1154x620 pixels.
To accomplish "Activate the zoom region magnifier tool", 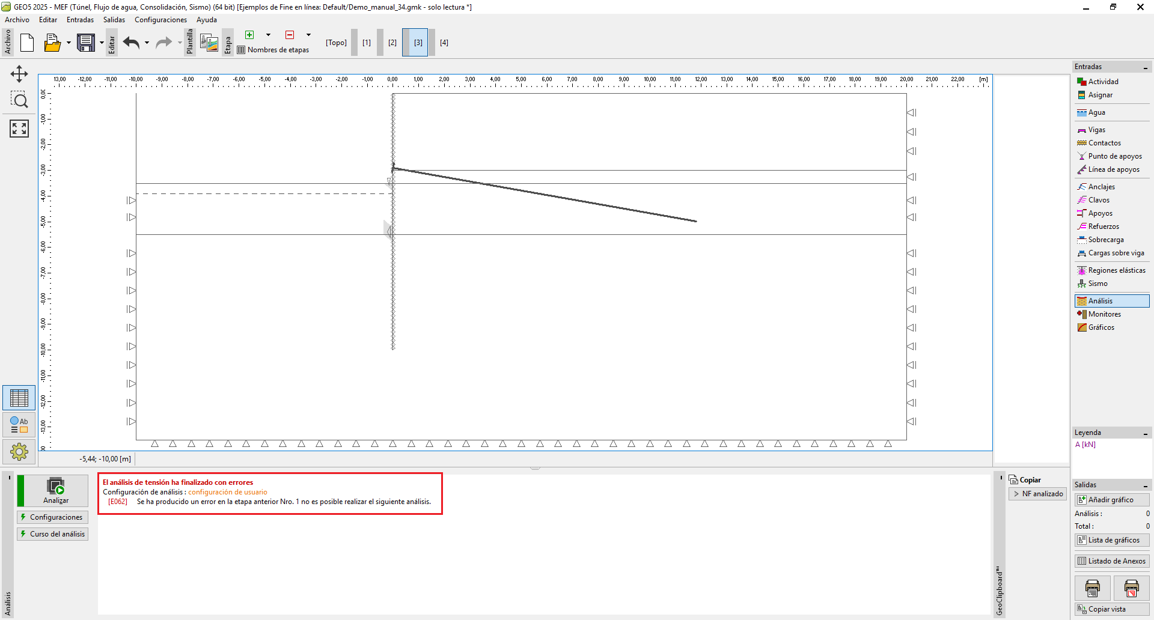I will pyautogui.click(x=19, y=100).
